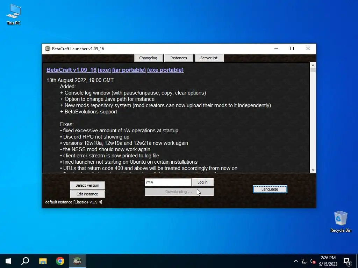The height and width of the screenshot is (268, 358).
Task: Minimize the BetaCraft Launcher window
Action: 276,49
